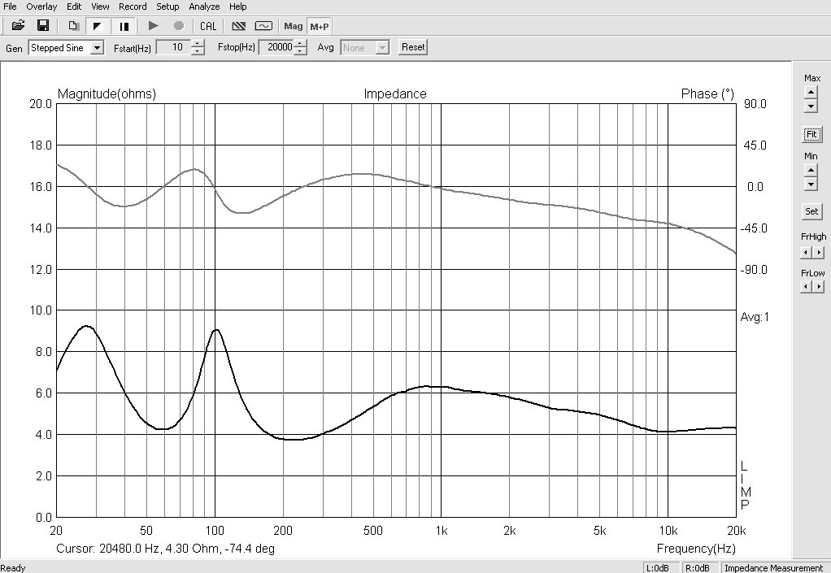Viewport: 831px width, 573px height.
Task: Raise the graph Min with up arrow
Action: 811,170
